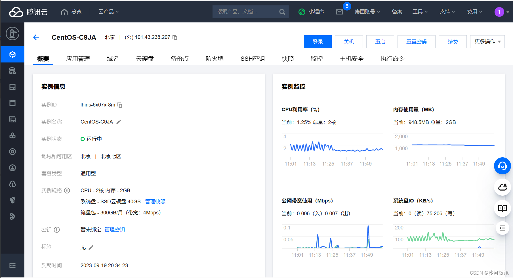
Task: Switch to the SSH key tab
Action: coord(253,59)
